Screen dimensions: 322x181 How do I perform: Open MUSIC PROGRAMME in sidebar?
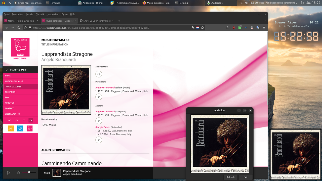[x=20, y=81]
